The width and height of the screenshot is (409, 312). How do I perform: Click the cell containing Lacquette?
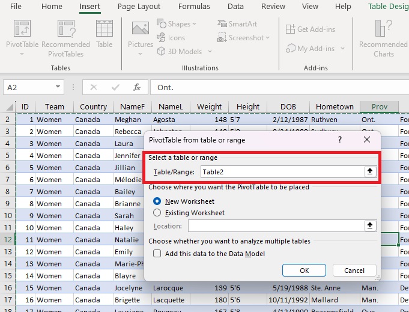171,300
